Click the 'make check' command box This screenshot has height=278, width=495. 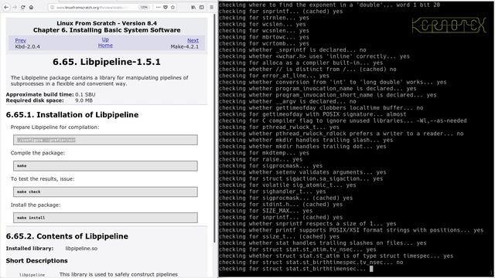[x=105, y=192]
